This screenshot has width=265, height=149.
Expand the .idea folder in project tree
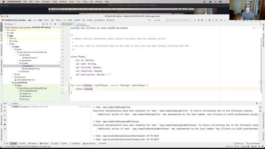point(5,33)
